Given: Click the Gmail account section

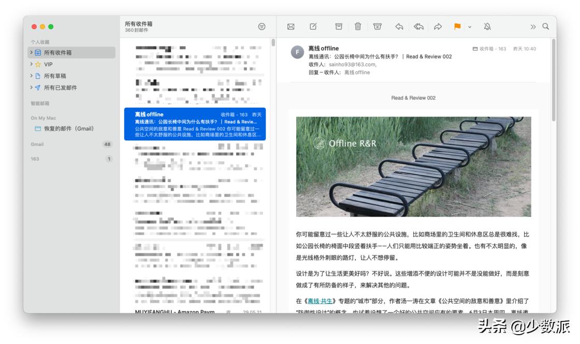Looking at the screenshot, I should [x=37, y=144].
